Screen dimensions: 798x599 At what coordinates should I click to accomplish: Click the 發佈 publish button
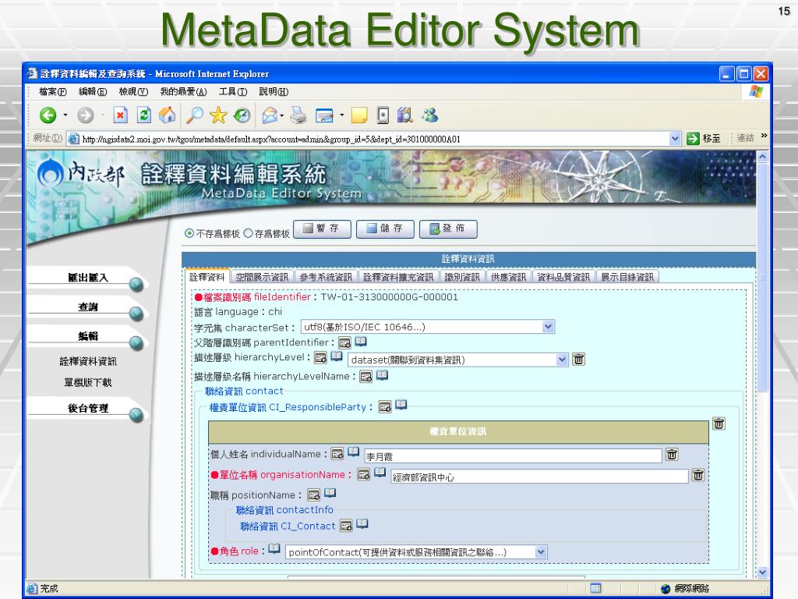tap(448, 229)
